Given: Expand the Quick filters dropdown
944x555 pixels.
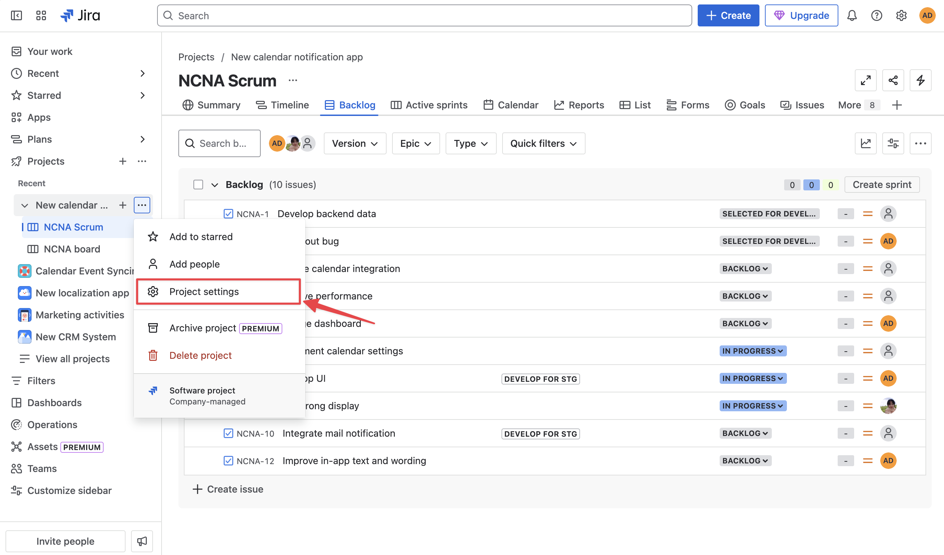Looking at the screenshot, I should point(543,143).
